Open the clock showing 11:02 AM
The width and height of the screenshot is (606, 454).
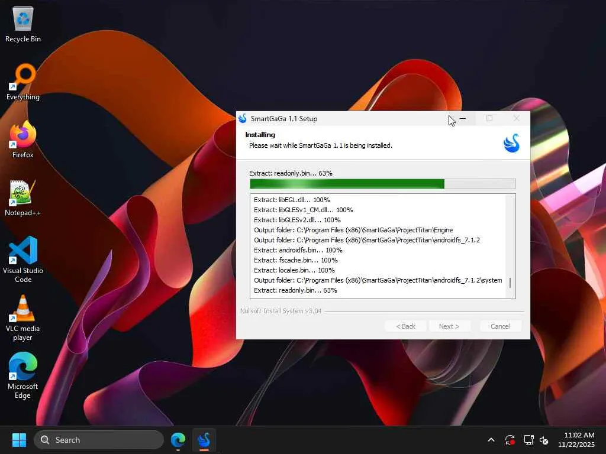[x=576, y=440]
